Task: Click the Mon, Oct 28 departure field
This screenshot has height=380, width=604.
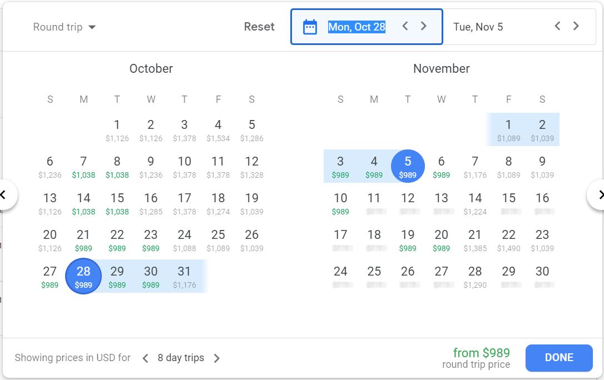Action: tap(357, 27)
